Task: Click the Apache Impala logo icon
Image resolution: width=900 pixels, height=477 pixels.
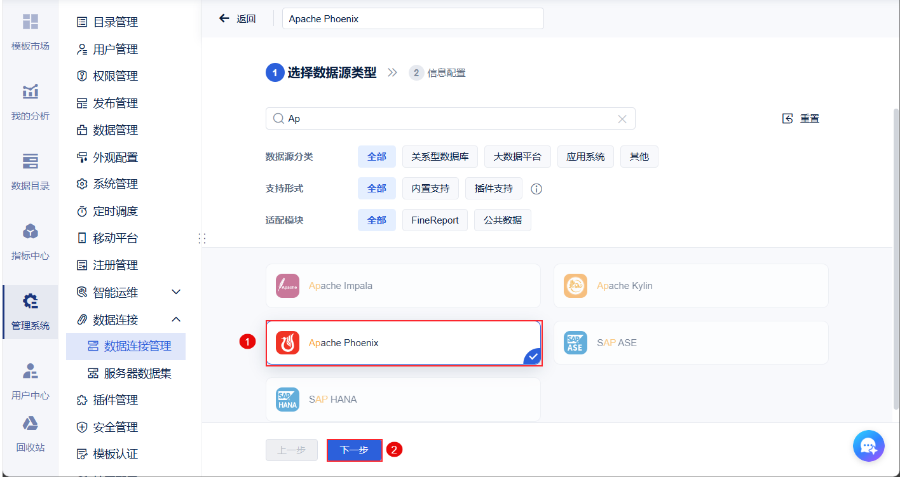Action: [288, 286]
